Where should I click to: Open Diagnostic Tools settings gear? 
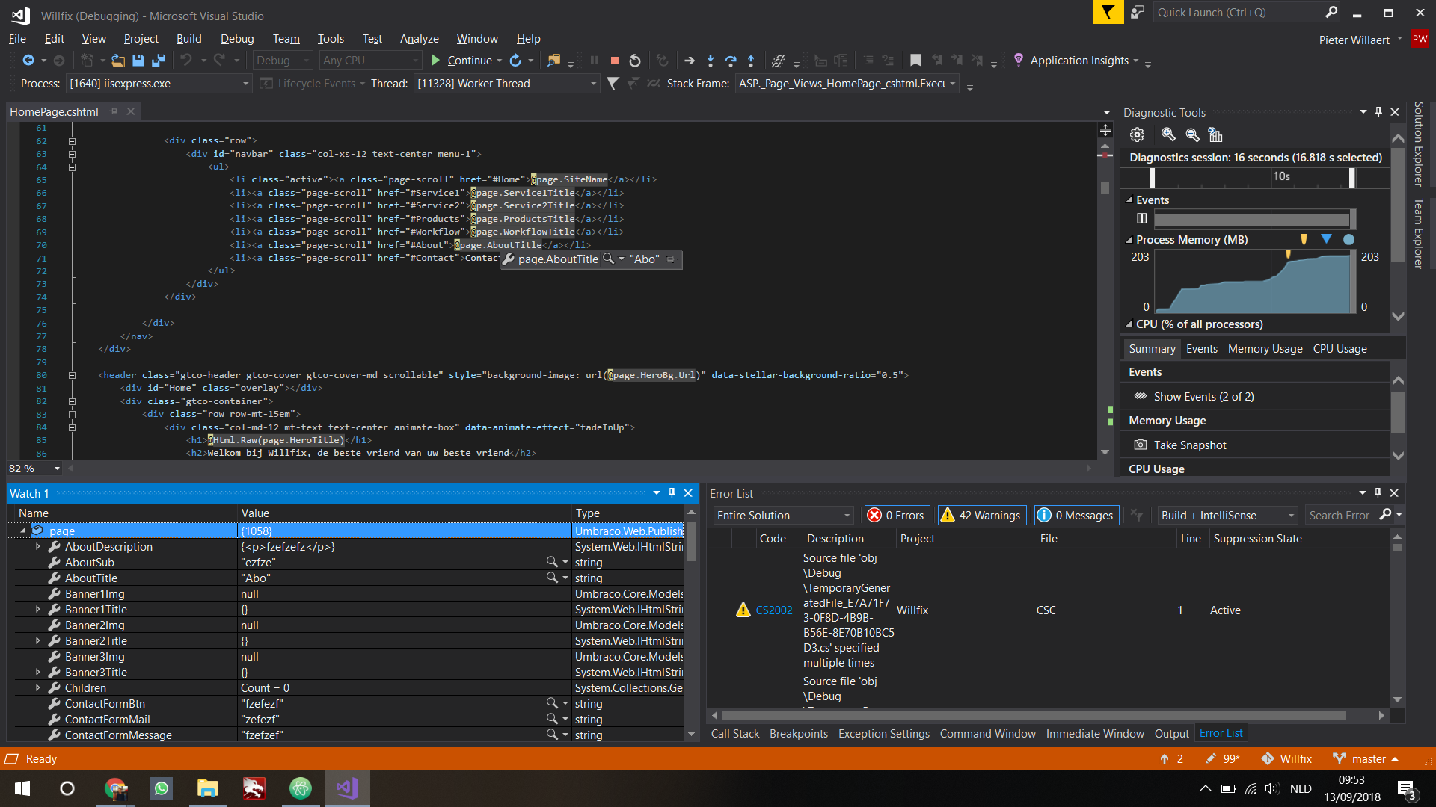(x=1138, y=135)
